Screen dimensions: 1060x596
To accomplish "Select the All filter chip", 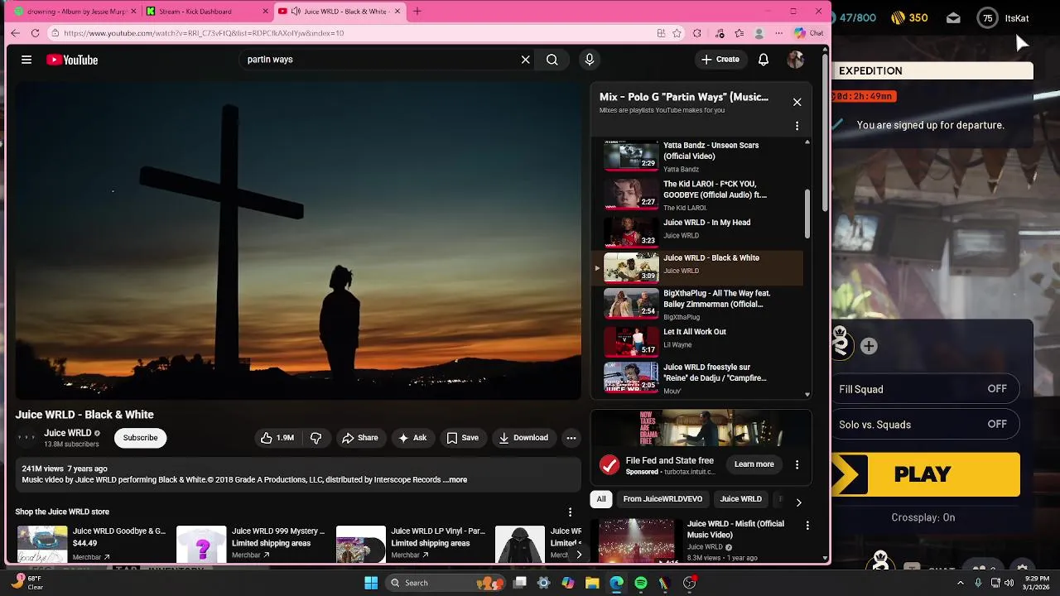I will [x=601, y=499].
